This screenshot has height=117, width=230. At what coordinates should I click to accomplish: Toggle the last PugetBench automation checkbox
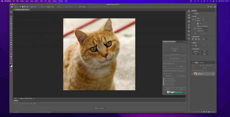point(164,85)
